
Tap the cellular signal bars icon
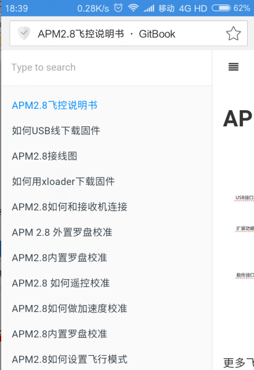coord(149,9)
